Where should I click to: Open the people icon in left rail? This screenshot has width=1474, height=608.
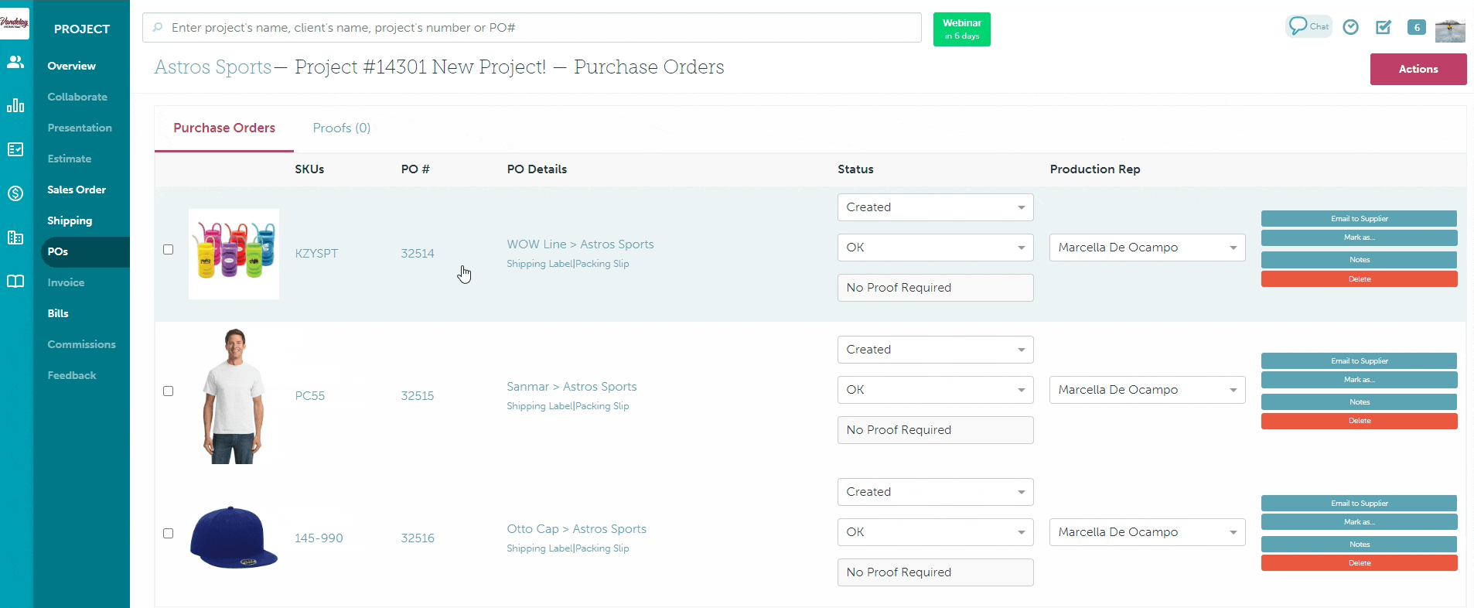coord(15,63)
